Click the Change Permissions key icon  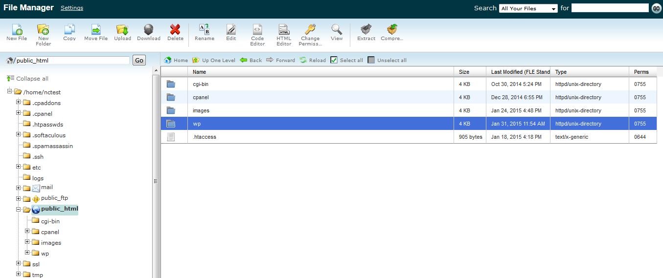310,30
